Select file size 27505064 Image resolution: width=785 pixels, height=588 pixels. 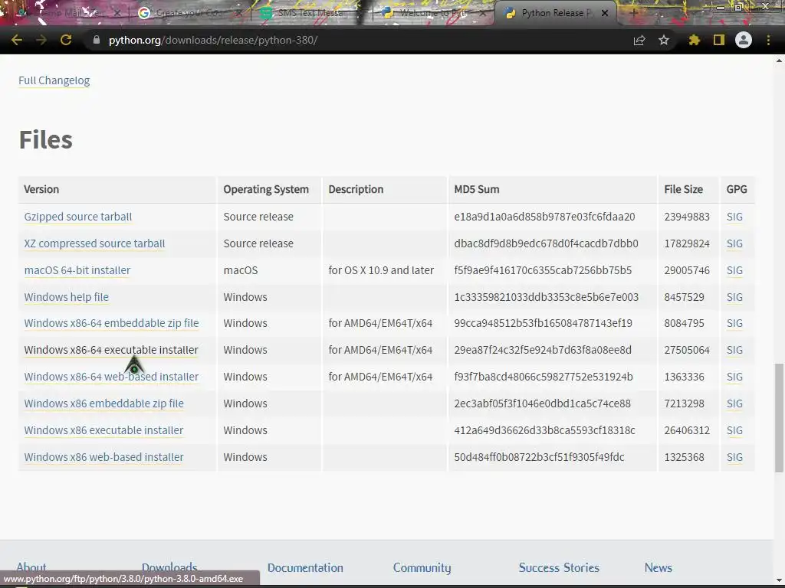pos(687,350)
